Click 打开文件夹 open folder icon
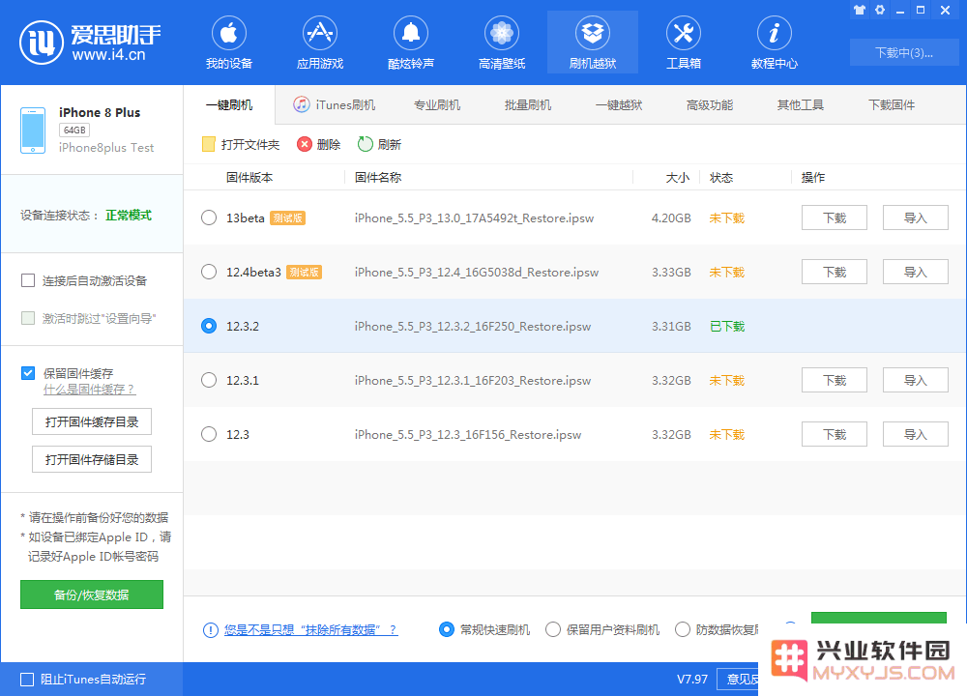 tap(209, 144)
